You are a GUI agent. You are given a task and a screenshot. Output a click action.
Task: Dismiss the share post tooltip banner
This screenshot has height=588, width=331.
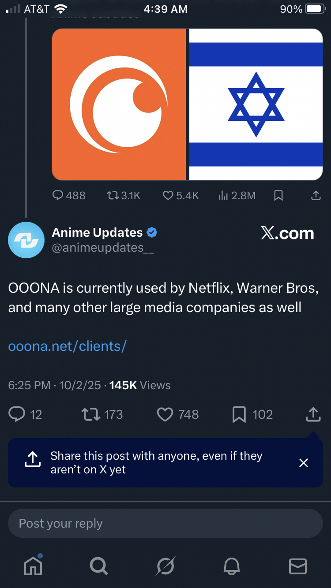(304, 463)
